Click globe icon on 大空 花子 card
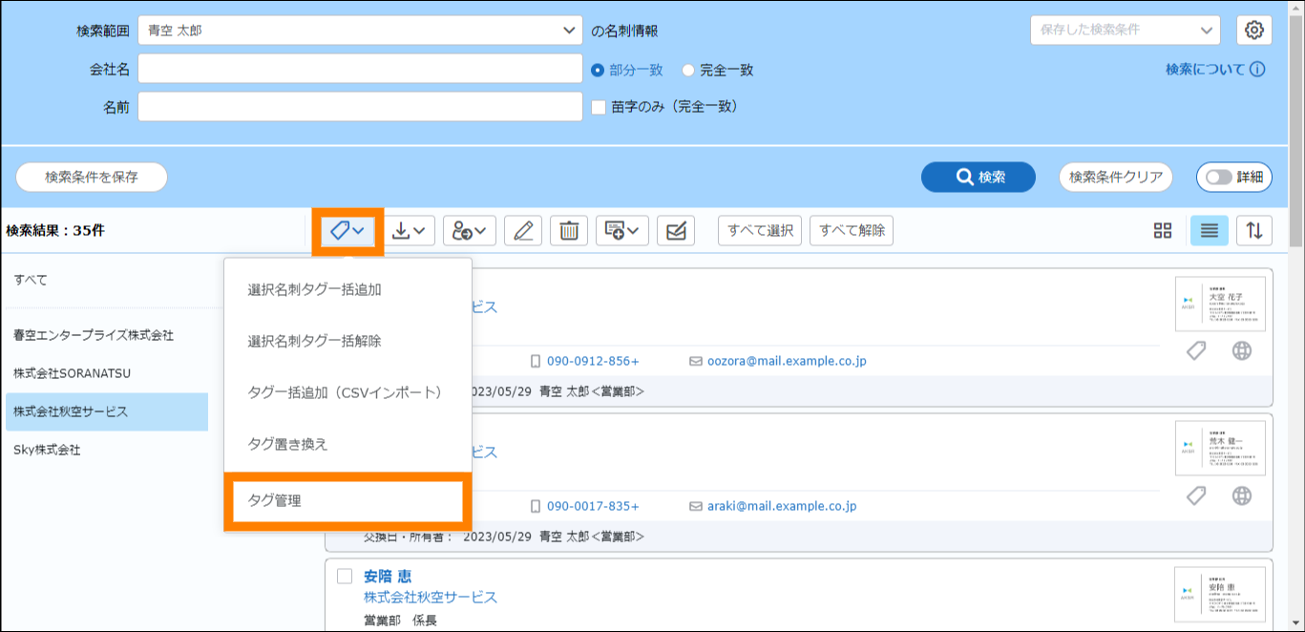The width and height of the screenshot is (1305, 632). click(1241, 351)
